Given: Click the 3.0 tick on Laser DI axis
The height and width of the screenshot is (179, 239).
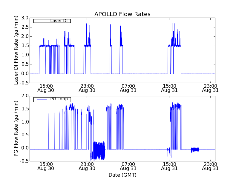Looking at the screenshot, I should 25,18.
